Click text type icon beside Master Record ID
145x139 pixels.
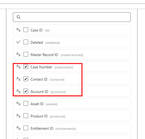(x=18, y=54)
